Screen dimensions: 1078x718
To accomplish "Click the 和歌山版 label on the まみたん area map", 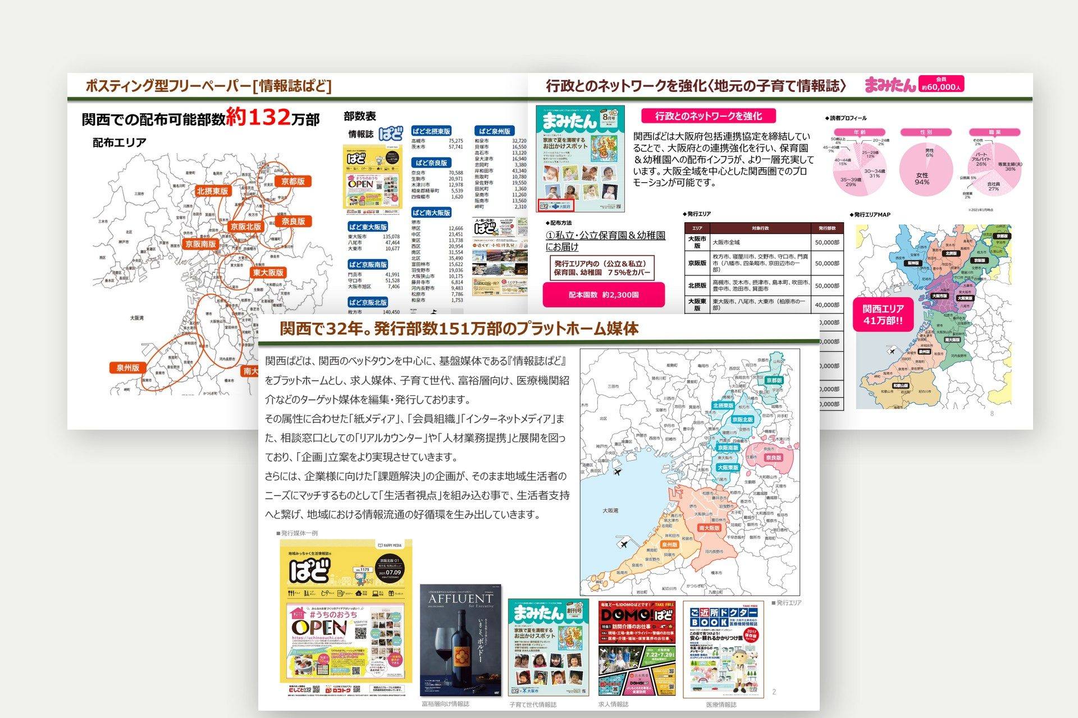I will 901,386.
